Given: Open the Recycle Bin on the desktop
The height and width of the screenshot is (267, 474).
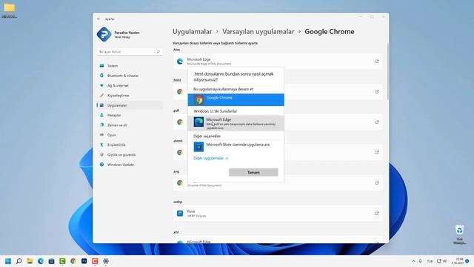Looking at the screenshot, I should coord(459,234).
